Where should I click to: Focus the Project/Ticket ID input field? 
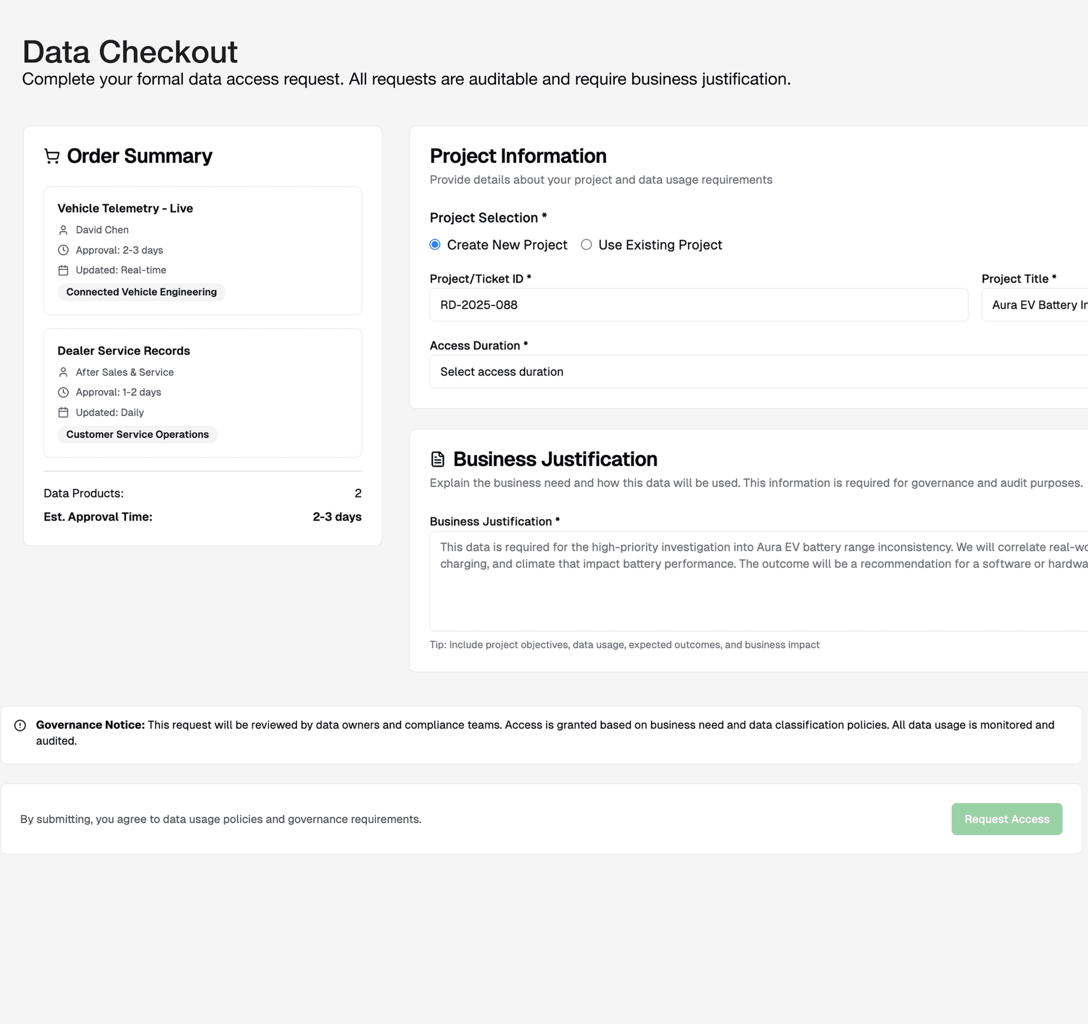[x=698, y=305]
